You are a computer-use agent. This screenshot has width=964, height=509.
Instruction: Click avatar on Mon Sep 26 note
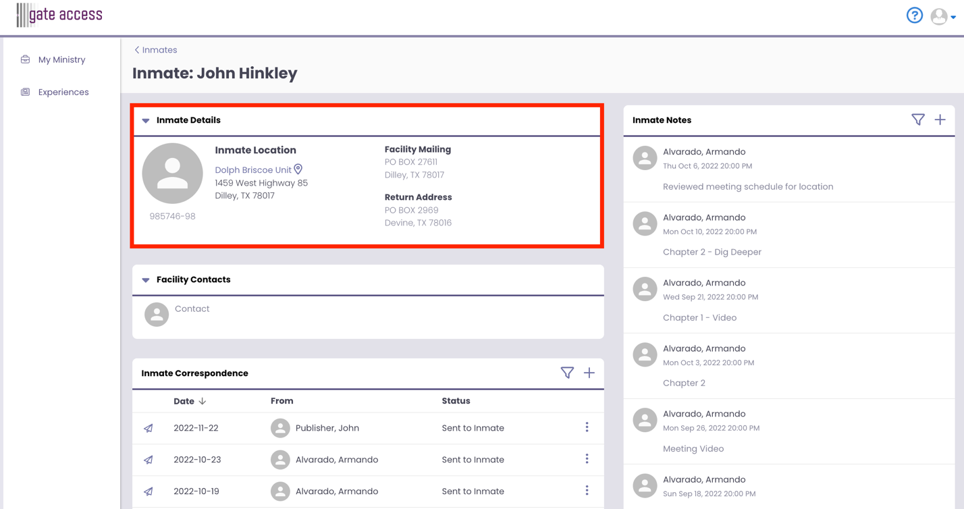click(x=645, y=420)
